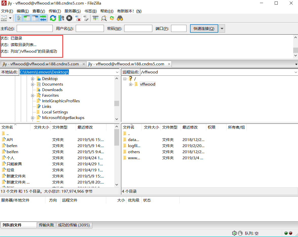Toggle the local directory tree view
Viewport: 298px width, 237px height.
click(27, 18)
